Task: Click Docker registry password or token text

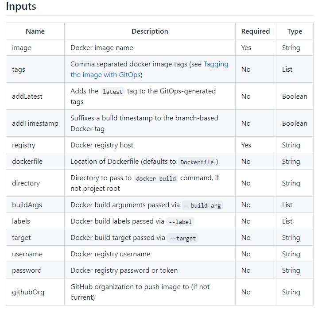Action: point(124,270)
